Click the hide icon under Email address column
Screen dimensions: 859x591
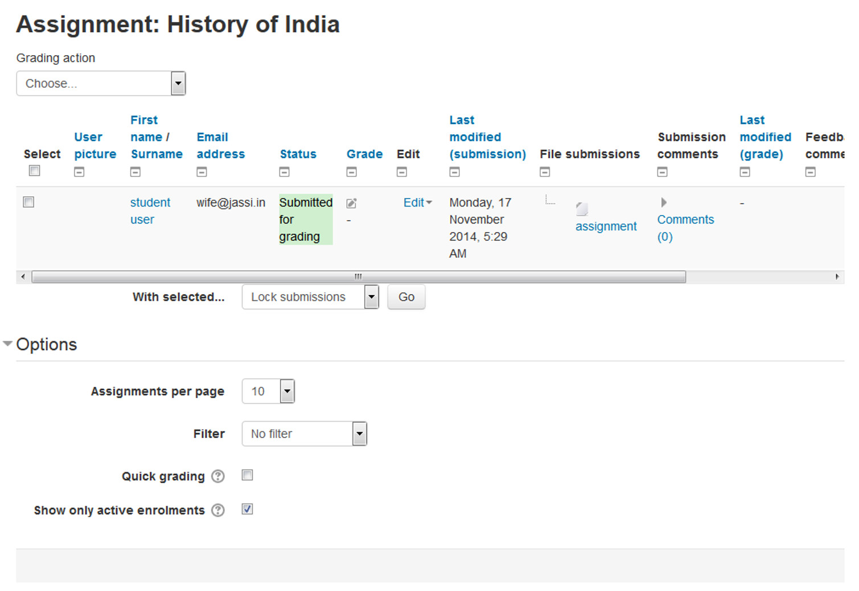[x=202, y=172]
